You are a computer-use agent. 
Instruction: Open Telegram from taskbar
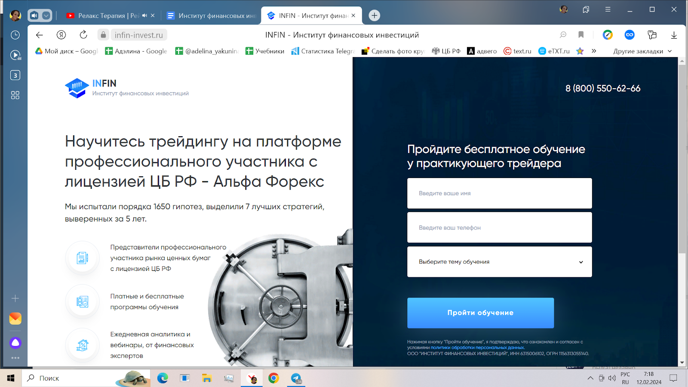pos(296,378)
